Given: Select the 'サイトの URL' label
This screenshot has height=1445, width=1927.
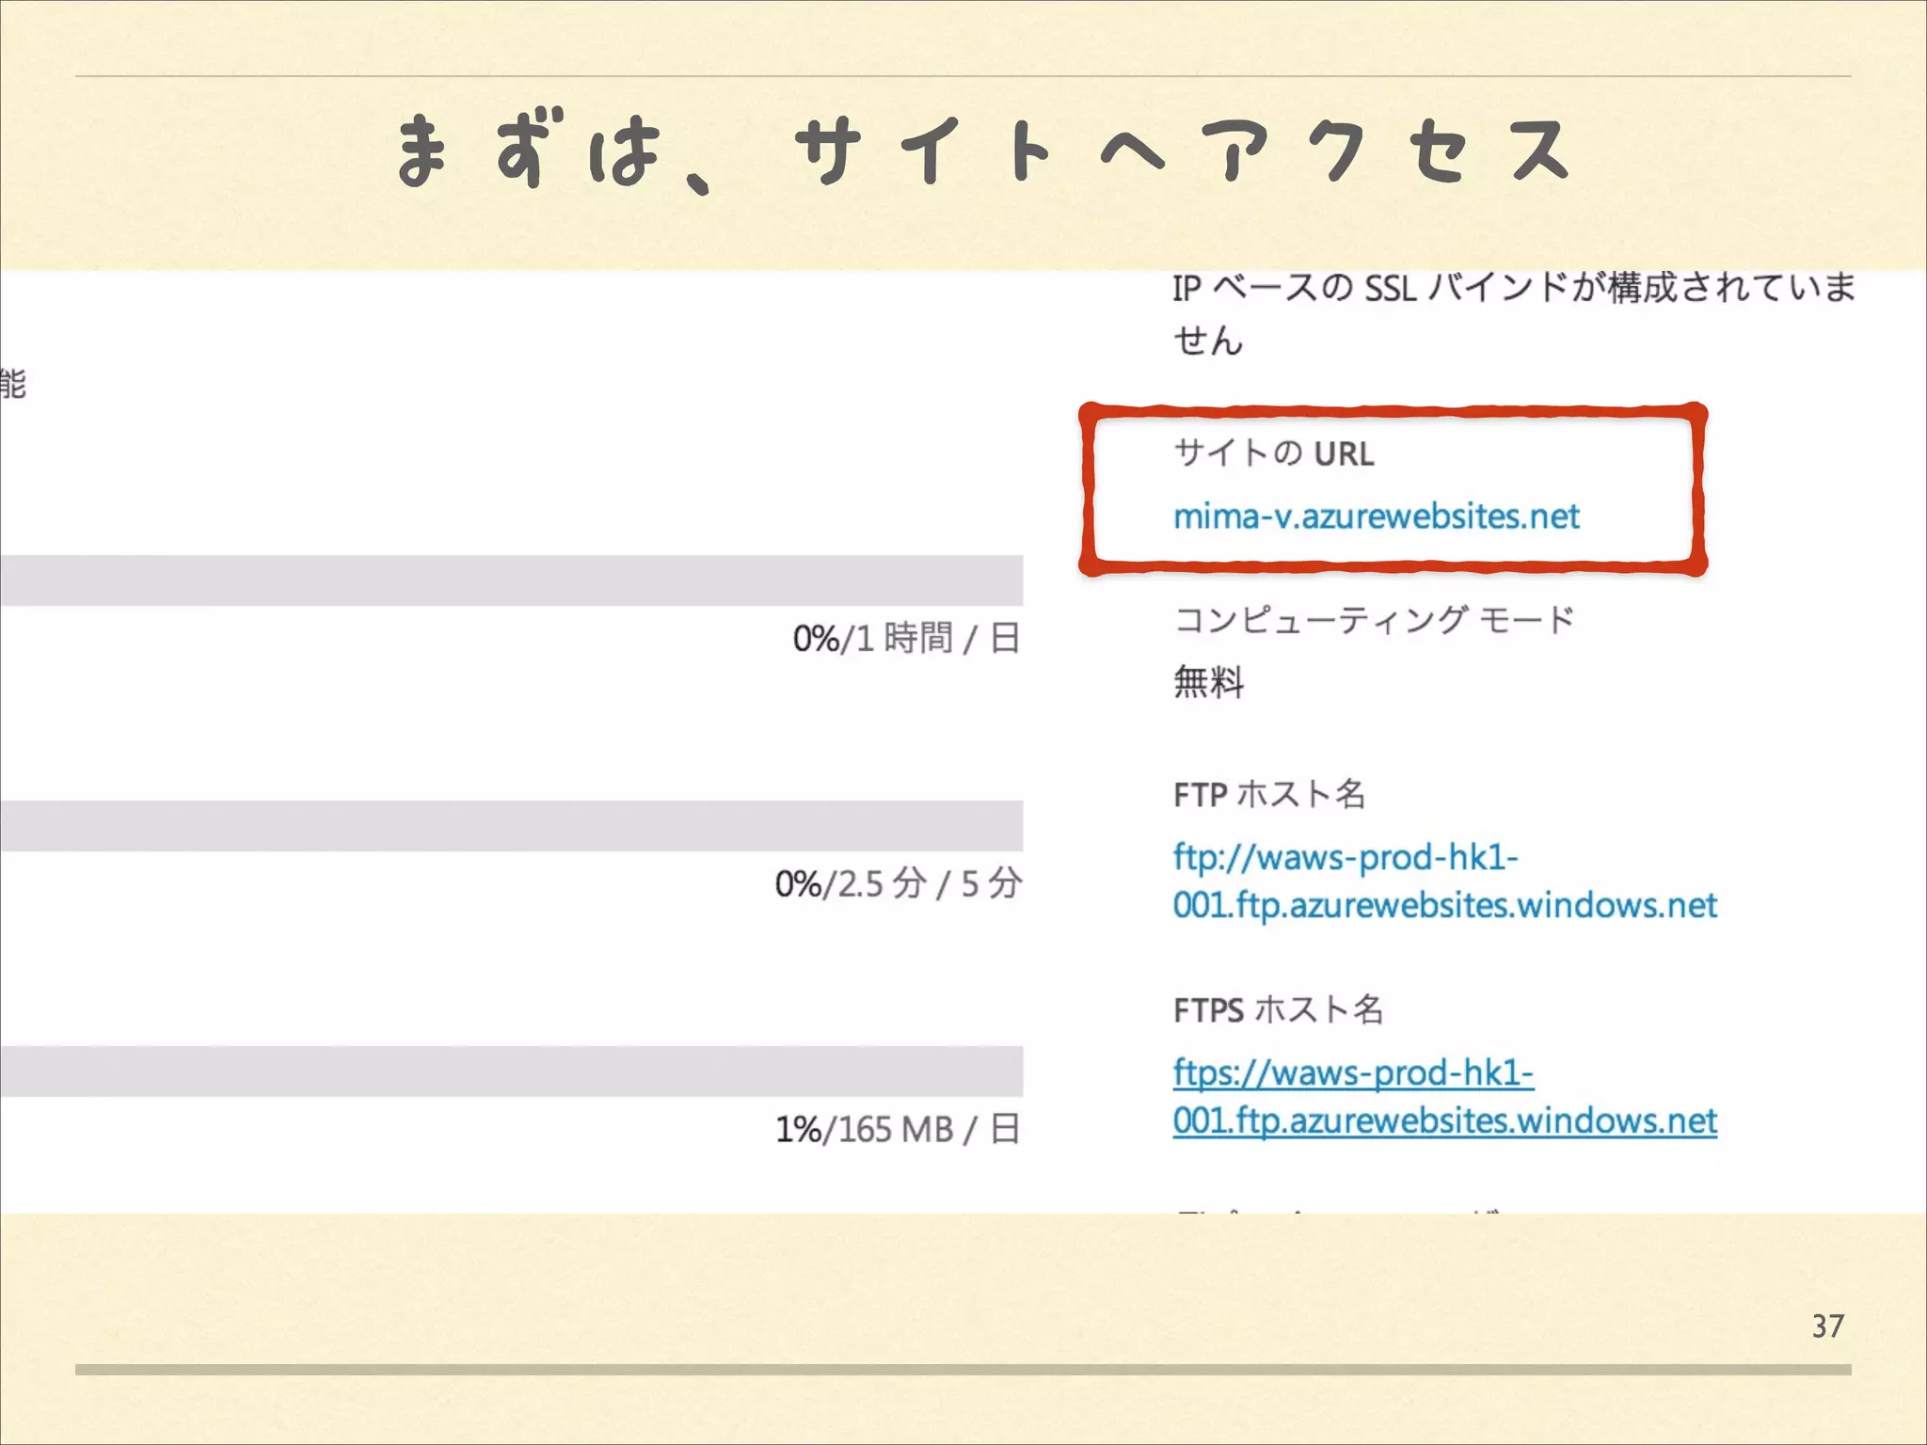Looking at the screenshot, I should pyautogui.click(x=1273, y=453).
